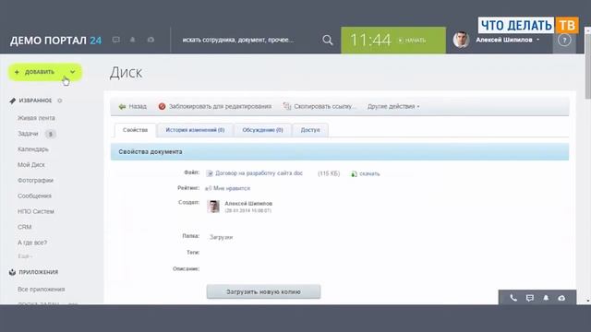The width and height of the screenshot is (591, 332).
Task: Switch to Доступ tab
Action: click(x=310, y=130)
